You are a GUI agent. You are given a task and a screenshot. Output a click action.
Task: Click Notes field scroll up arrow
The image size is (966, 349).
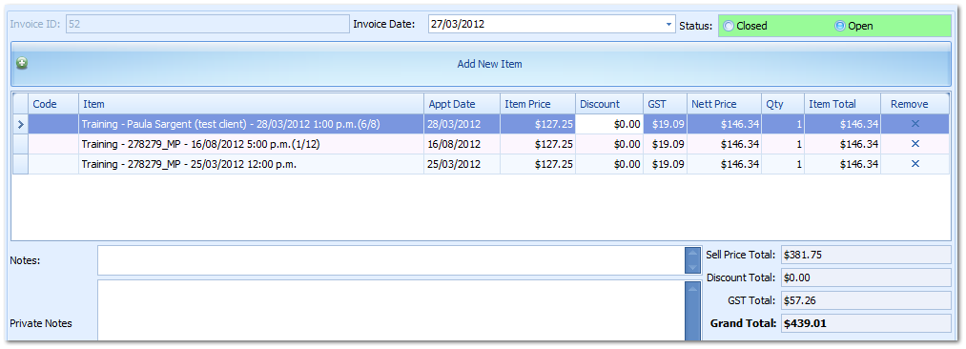(693, 254)
